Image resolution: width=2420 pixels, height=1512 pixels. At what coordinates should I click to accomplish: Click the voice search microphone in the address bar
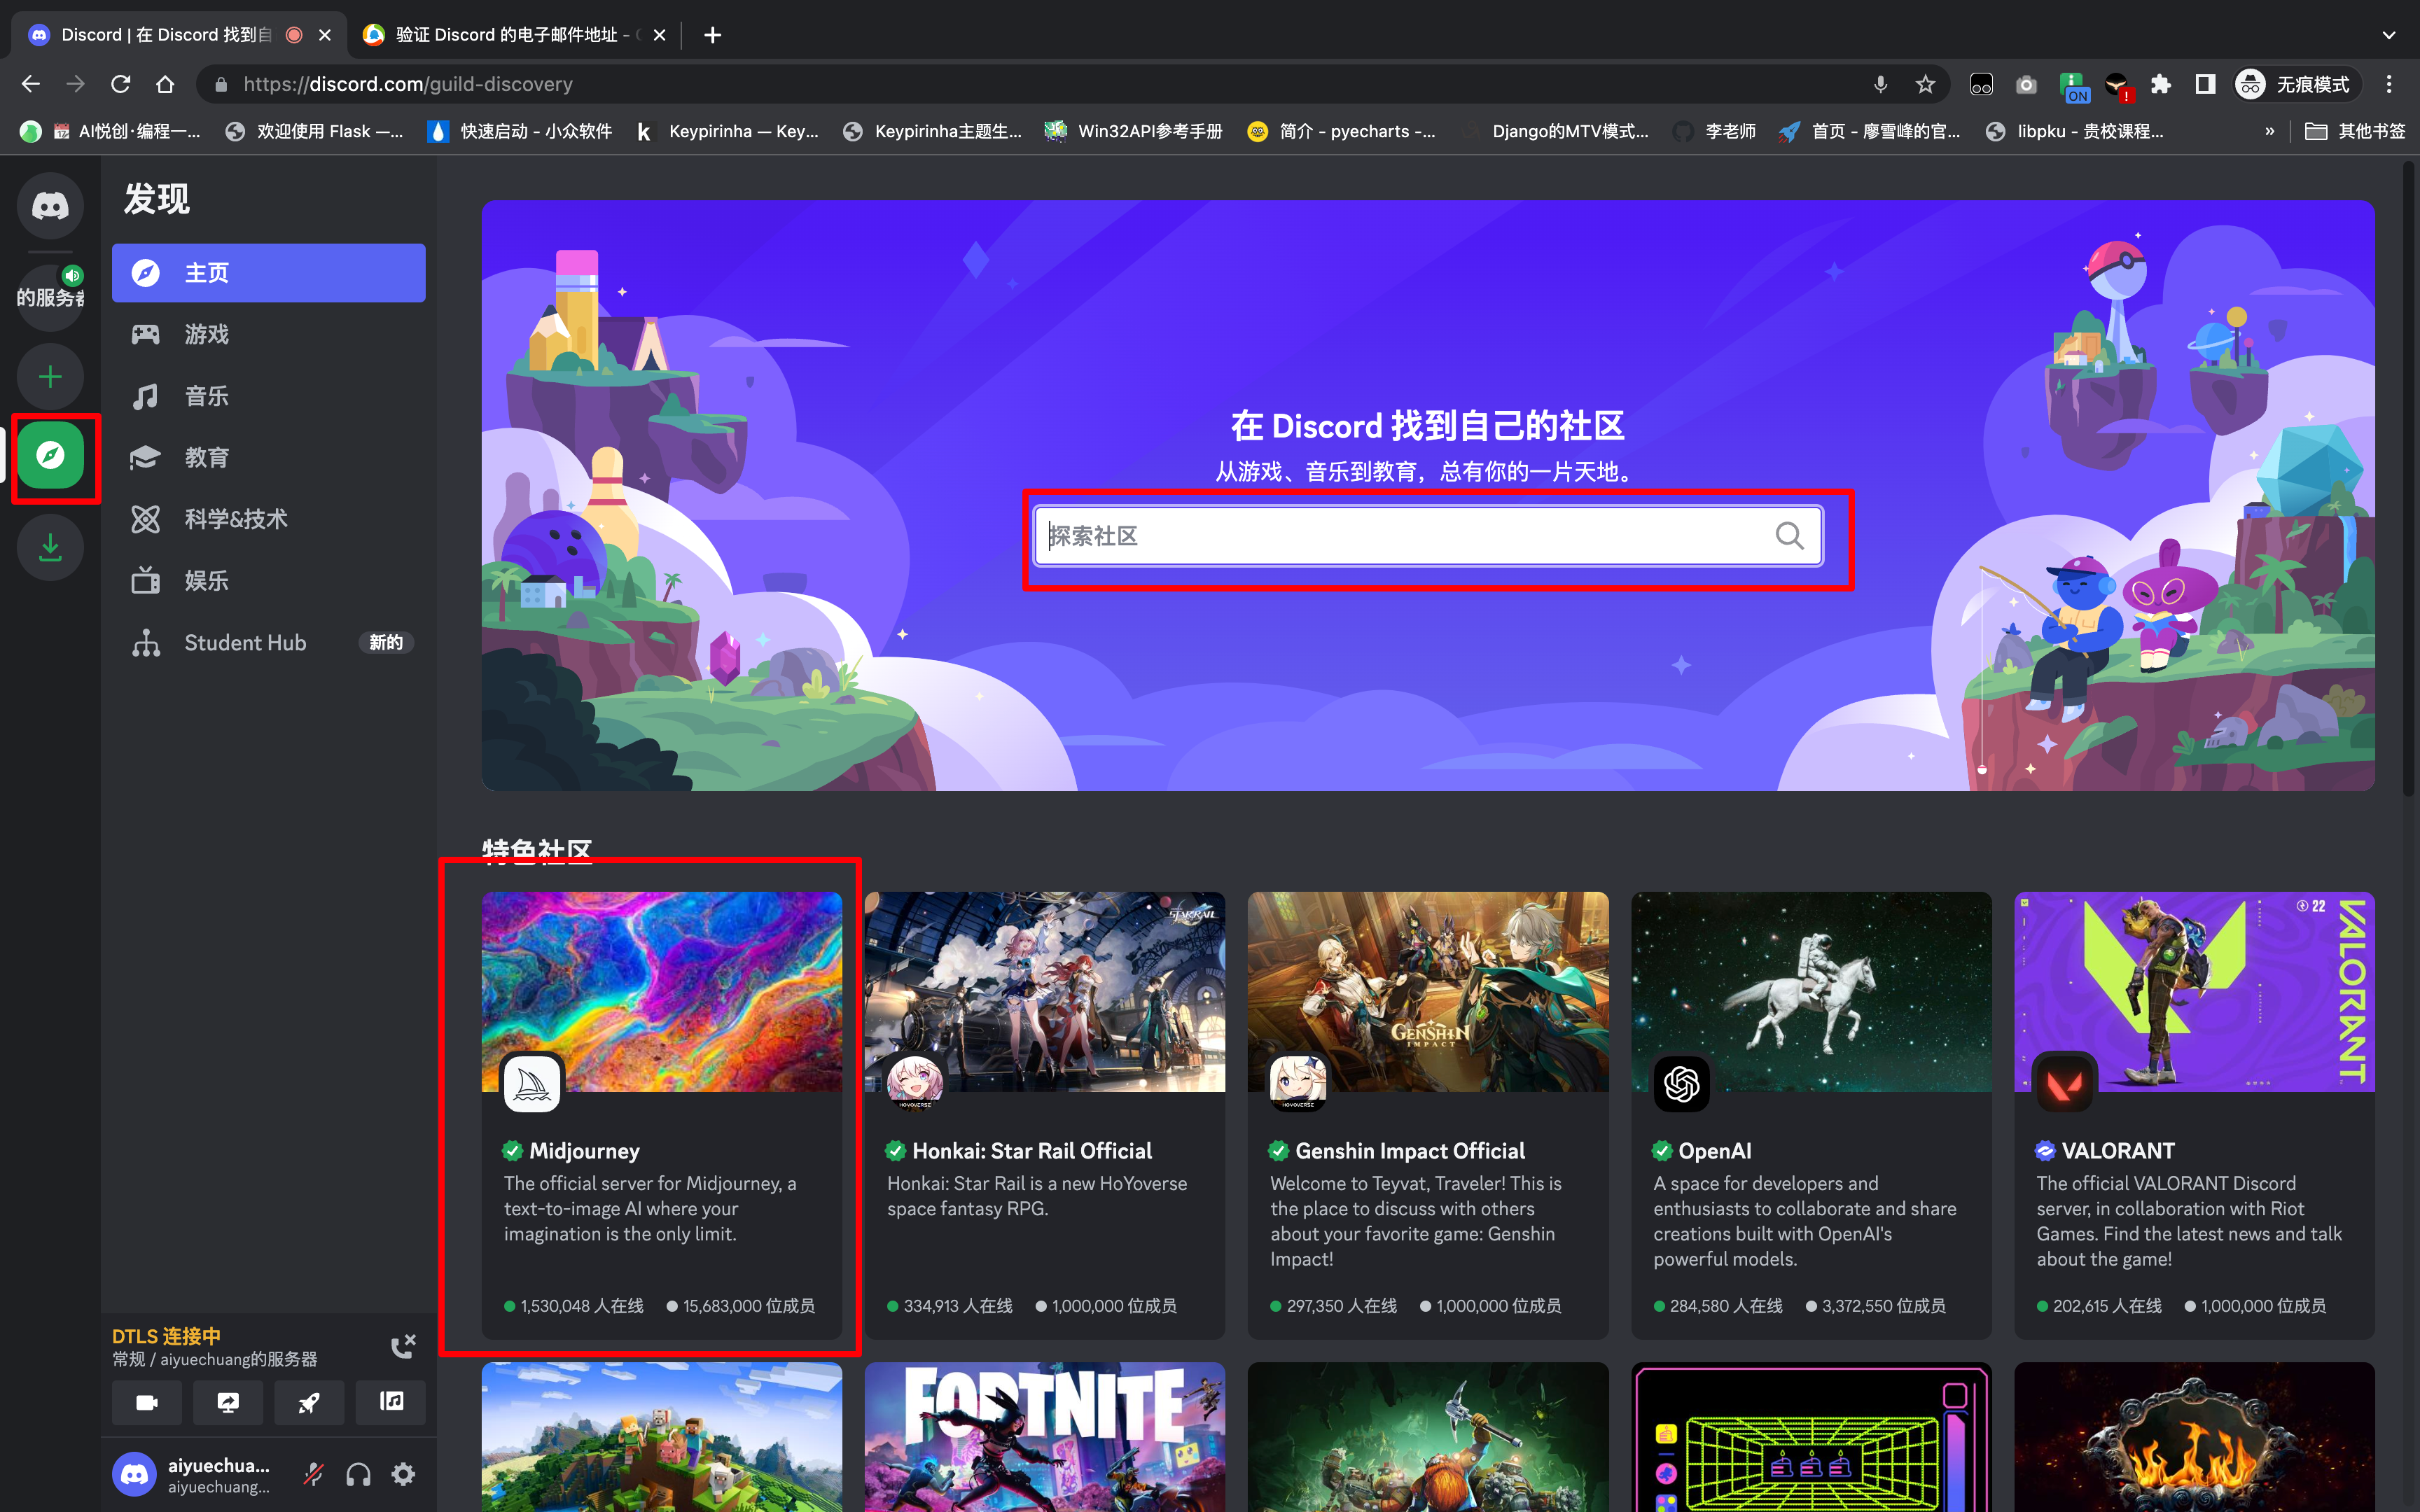point(1881,84)
